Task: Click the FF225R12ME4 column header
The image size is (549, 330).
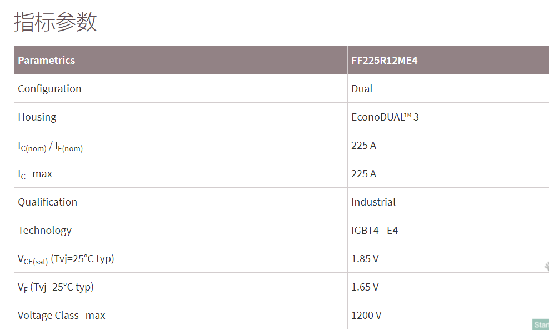Action: (x=385, y=60)
